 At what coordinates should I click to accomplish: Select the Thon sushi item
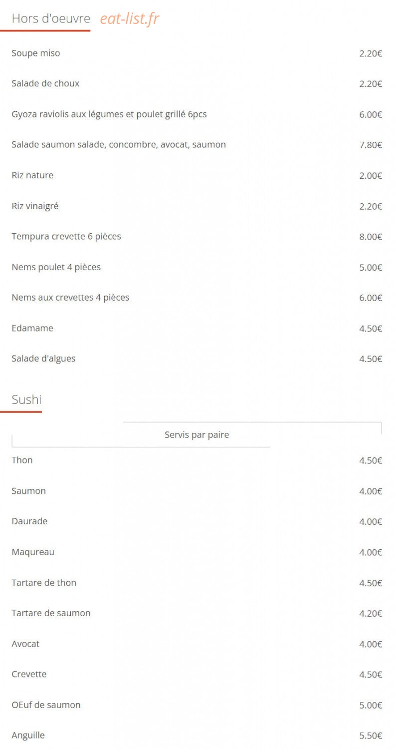[x=22, y=460]
